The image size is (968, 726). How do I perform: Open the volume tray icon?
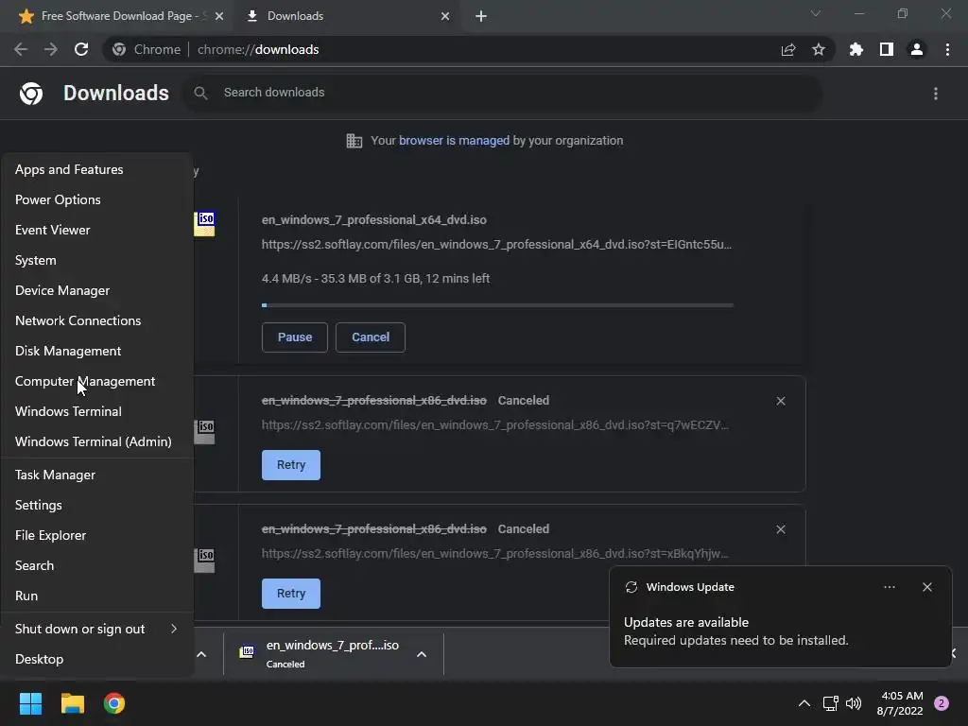click(x=854, y=703)
